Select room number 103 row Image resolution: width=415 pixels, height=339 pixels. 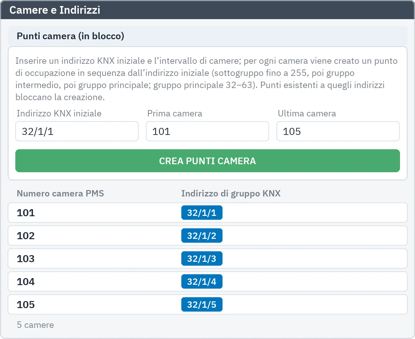(207, 259)
